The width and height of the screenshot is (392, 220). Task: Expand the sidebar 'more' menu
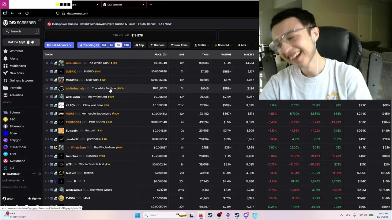(8, 102)
